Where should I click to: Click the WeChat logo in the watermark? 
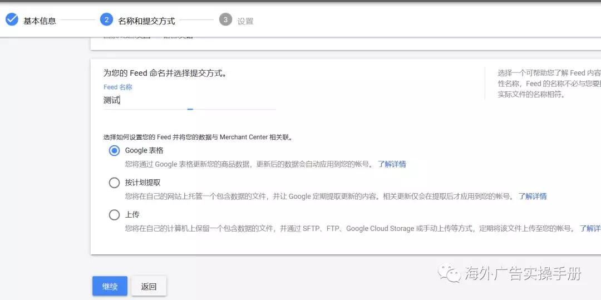coord(448,273)
